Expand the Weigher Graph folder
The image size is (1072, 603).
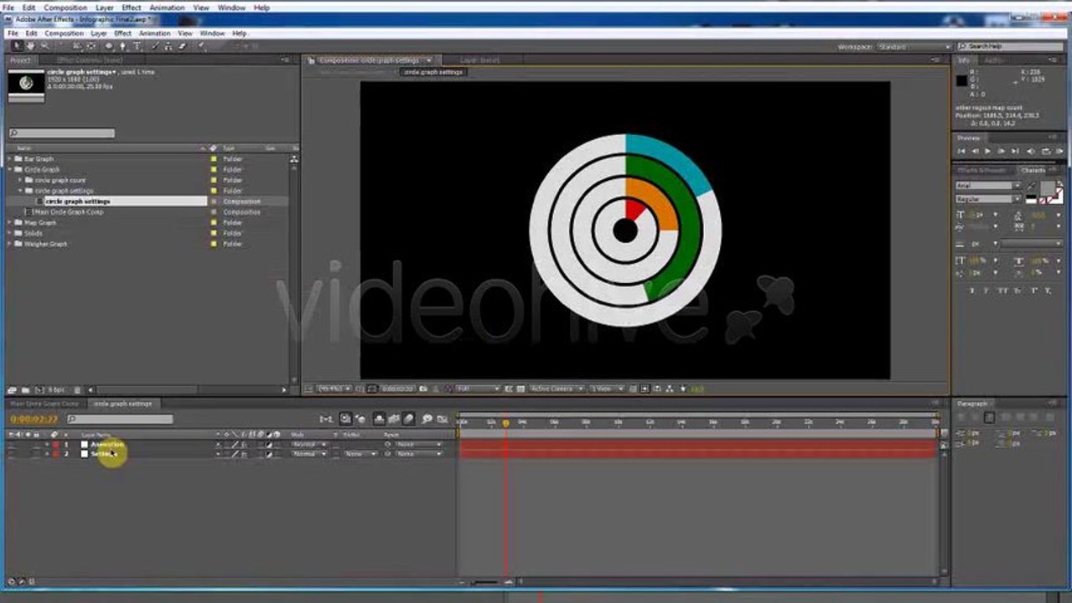coord(10,244)
